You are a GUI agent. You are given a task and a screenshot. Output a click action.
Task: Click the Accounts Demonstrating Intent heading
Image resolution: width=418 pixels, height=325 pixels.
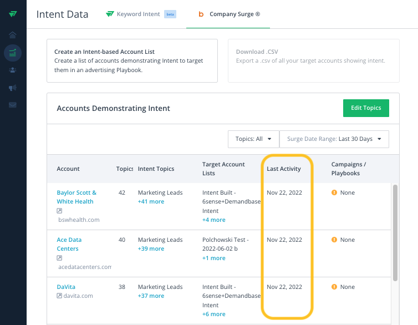(x=113, y=109)
